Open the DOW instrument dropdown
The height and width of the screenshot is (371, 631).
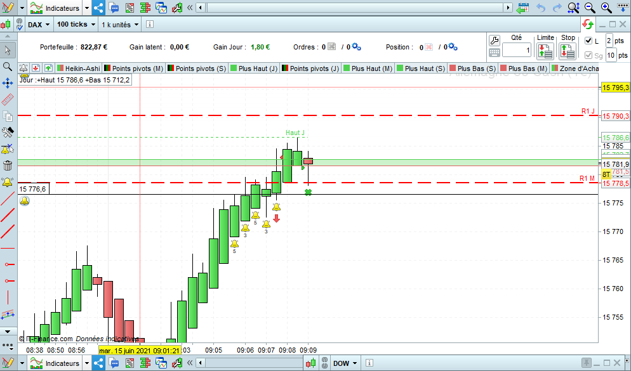point(345,363)
